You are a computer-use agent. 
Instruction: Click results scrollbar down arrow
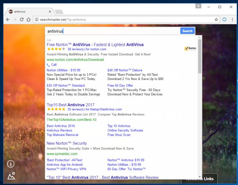200,177
